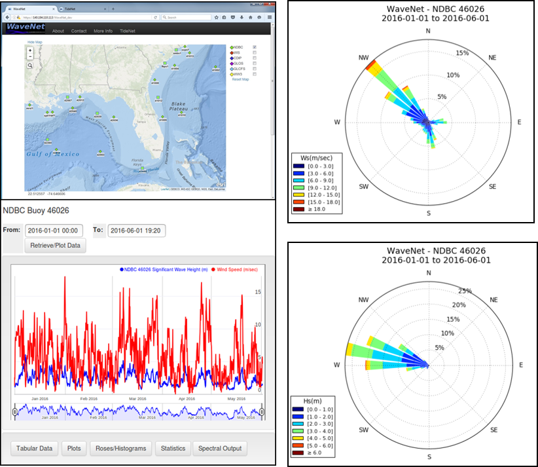Click the browser back arrow

8,17
